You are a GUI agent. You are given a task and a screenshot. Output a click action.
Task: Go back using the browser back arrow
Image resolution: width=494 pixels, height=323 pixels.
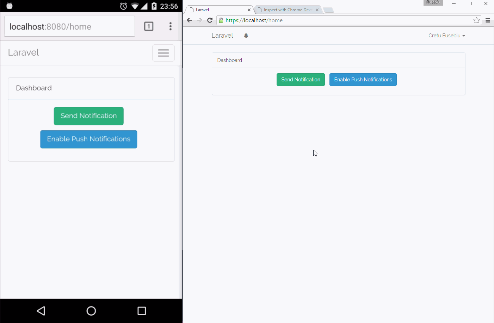coord(190,20)
